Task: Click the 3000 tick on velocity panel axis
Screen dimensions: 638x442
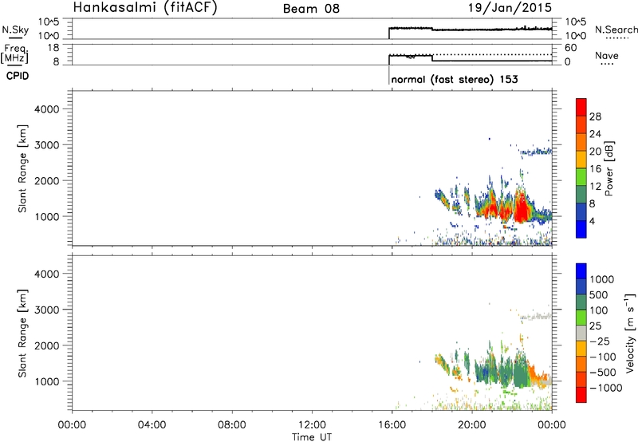Action: (47, 310)
